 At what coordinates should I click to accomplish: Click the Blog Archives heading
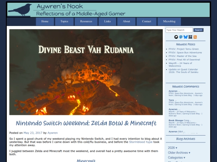point(186,139)
